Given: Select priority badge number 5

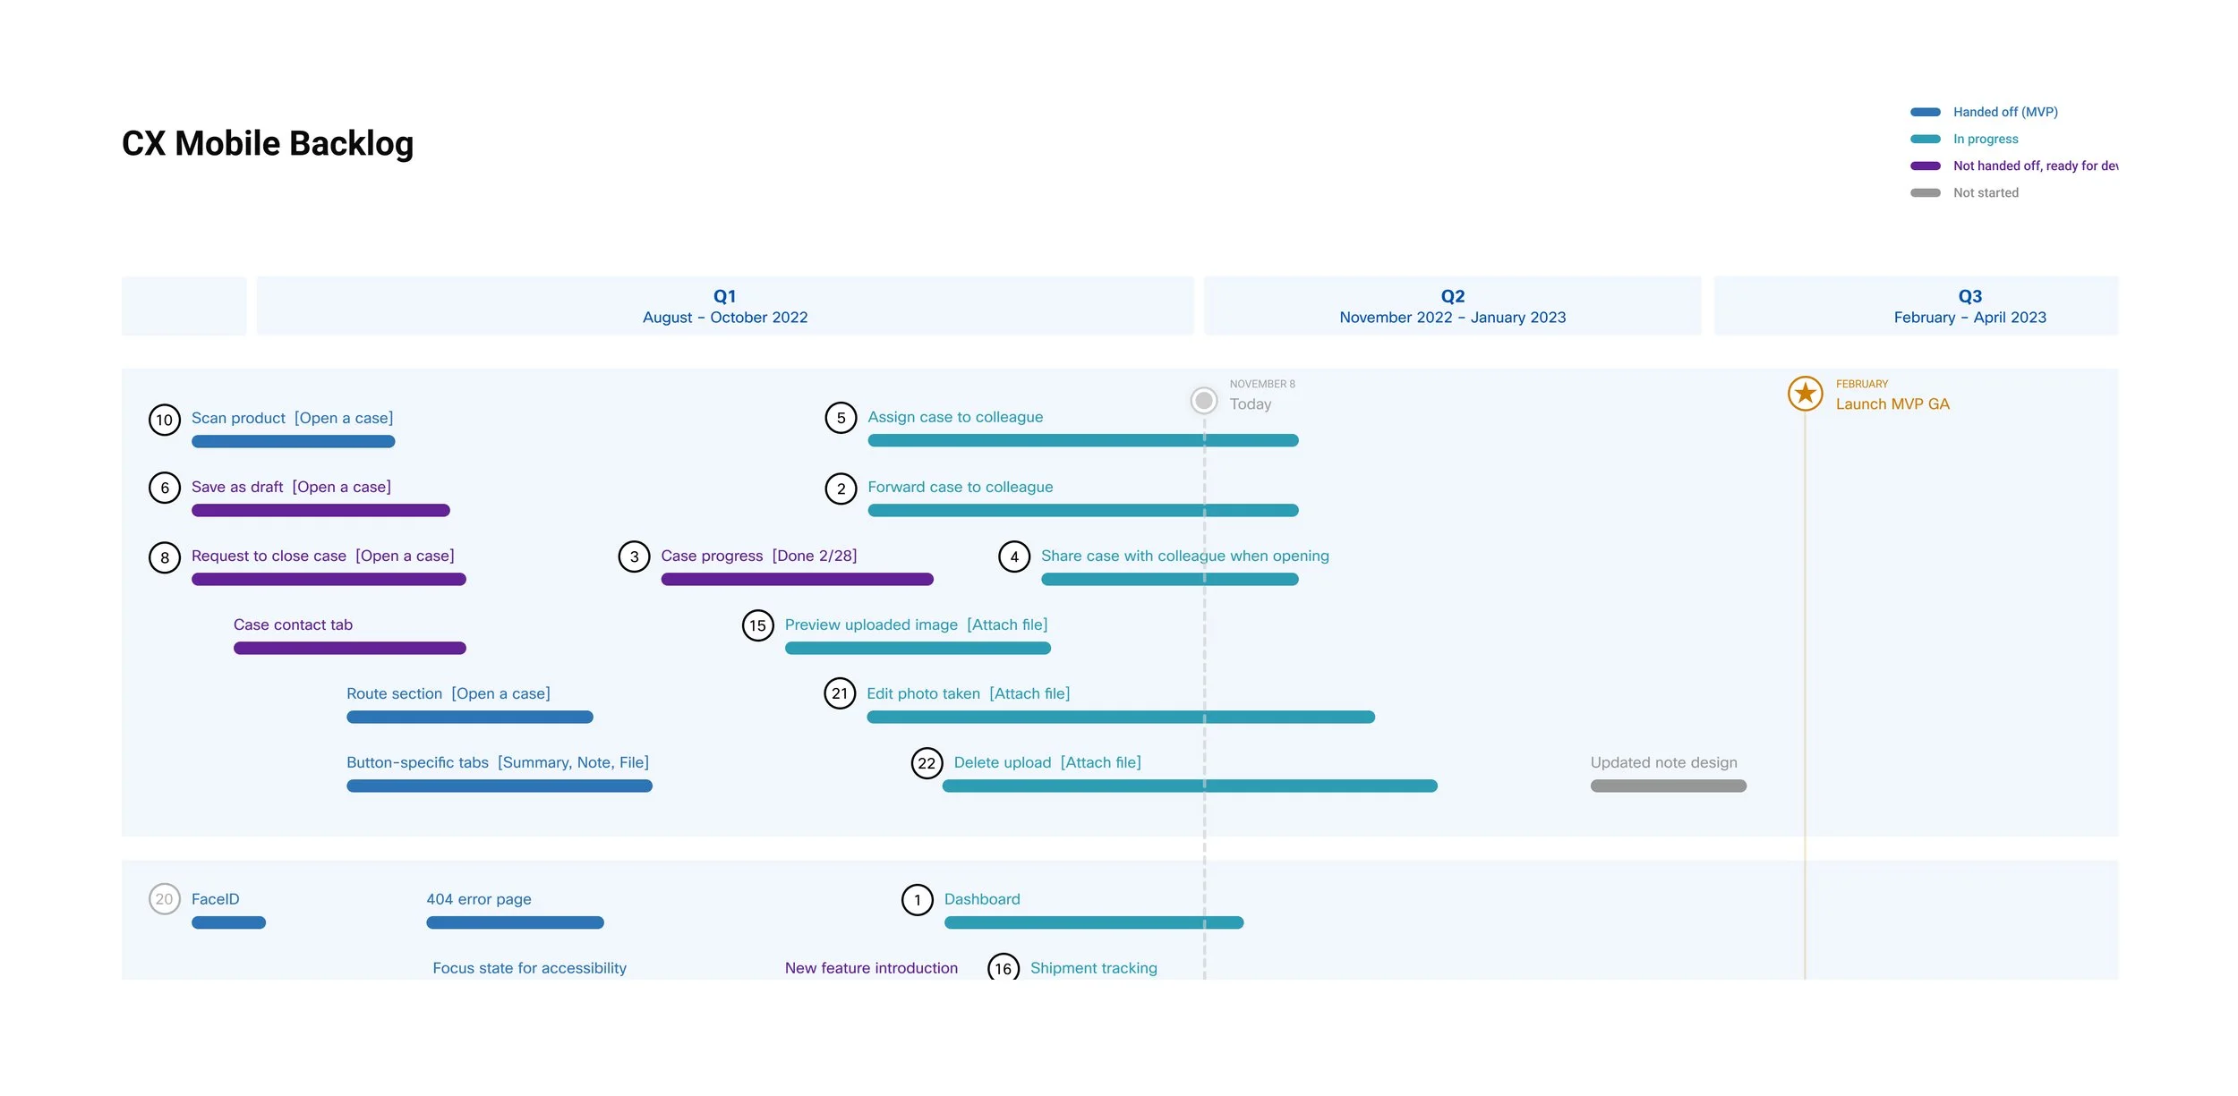Looking at the screenshot, I should (841, 418).
